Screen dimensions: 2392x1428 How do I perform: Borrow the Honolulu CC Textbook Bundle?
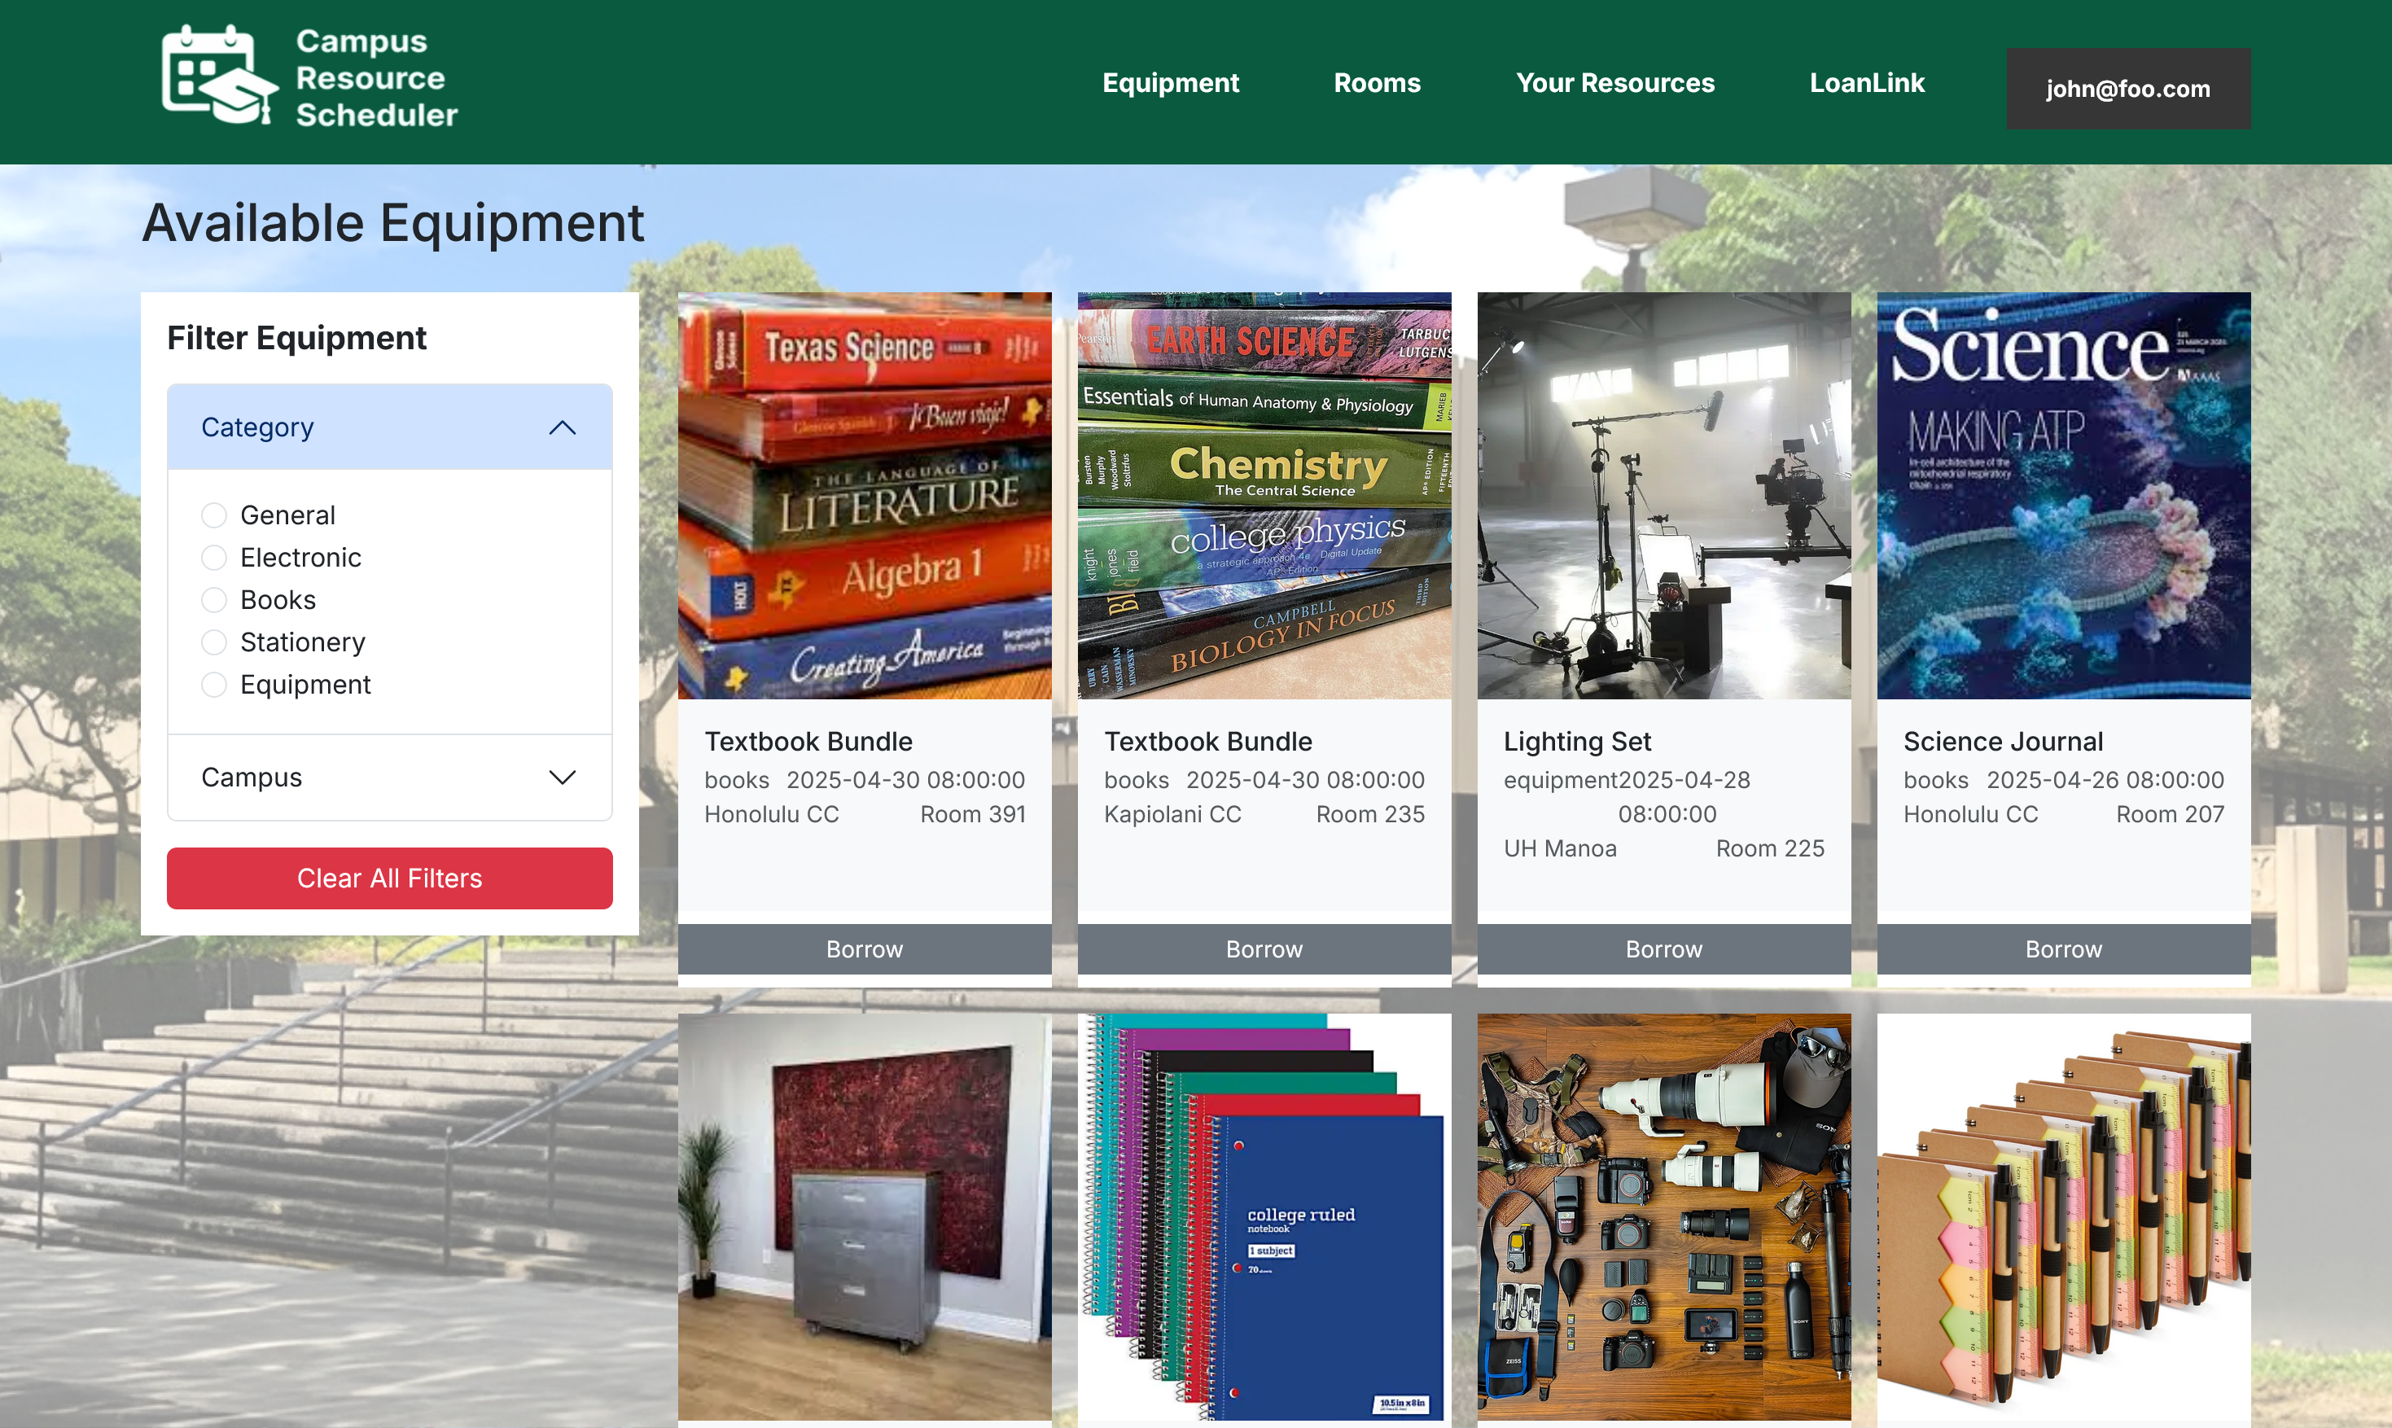(x=864, y=948)
